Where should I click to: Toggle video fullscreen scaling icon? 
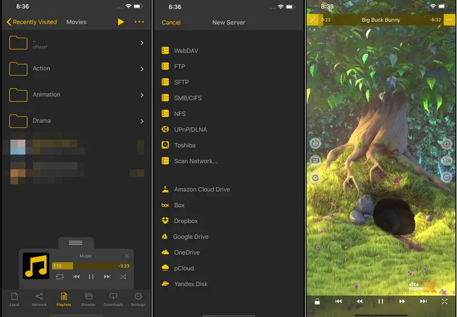click(x=444, y=301)
